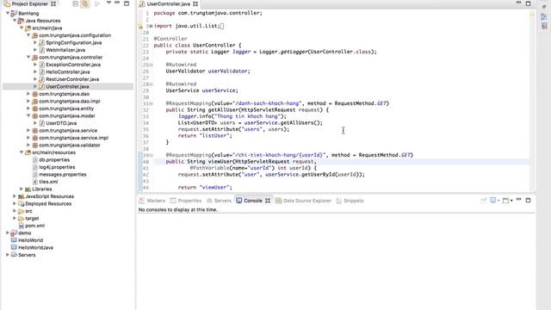Toggle Link with Editor in Project Explorer
Image resolution: width=551 pixels, height=310 pixels.
click(85, 3)
